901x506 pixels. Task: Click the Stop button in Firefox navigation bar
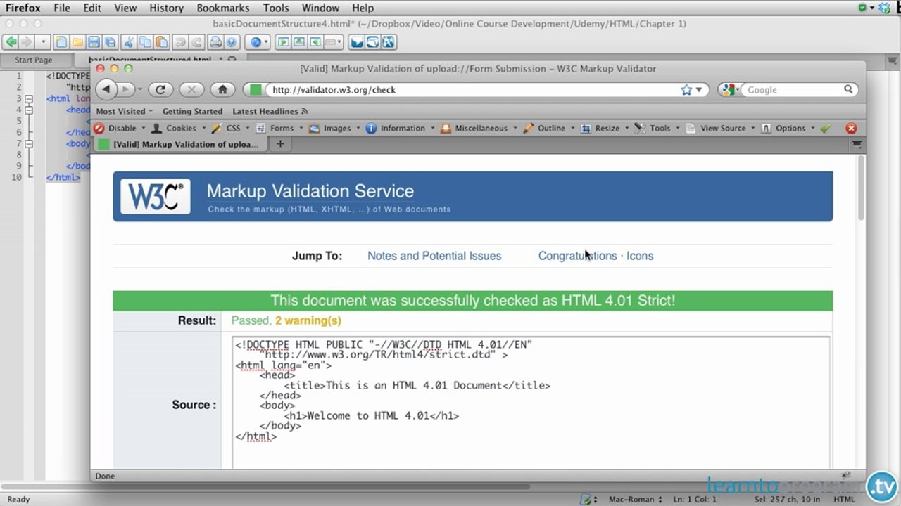click(x=191, y=89)
